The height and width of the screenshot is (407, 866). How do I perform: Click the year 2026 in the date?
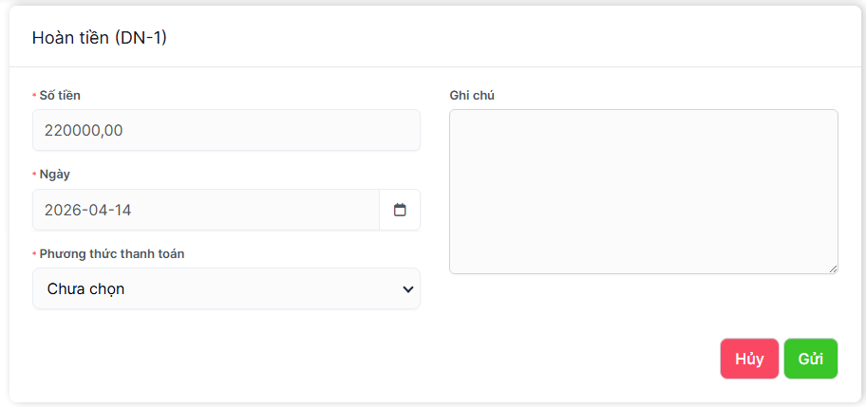click(62, 210)
